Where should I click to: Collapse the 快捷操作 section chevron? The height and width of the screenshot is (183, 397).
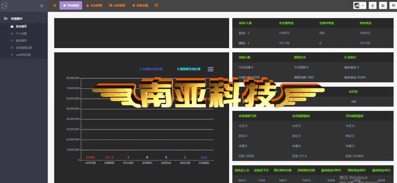(x=43, y=19)
